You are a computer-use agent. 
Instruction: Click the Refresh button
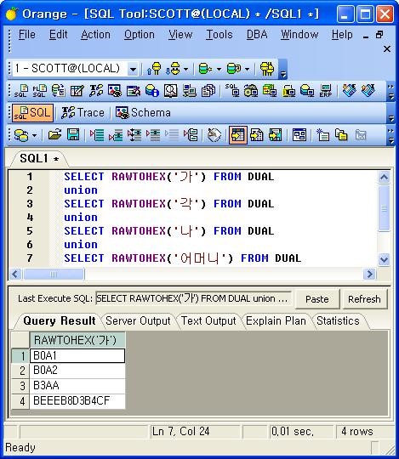pyautogui.click(x=364, y=299)
